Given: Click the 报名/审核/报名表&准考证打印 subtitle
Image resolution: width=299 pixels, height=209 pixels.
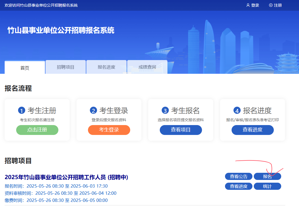Looking at the screenshot, I should click(252, 120).
